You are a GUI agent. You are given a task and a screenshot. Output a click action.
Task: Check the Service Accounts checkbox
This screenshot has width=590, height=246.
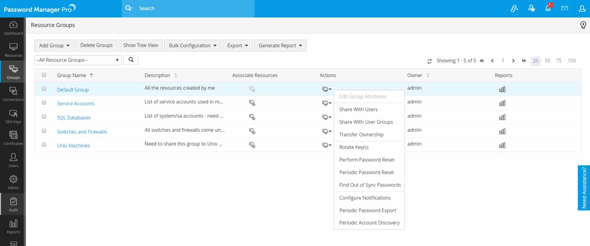pyautogui.click(x=44, y=102)
